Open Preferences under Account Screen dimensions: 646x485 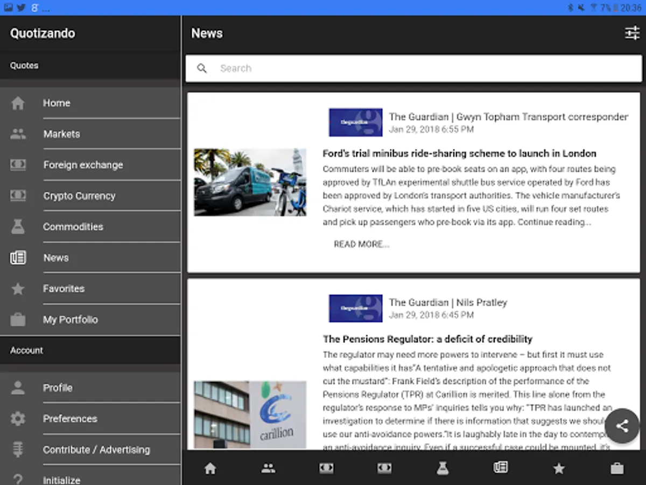[x=90, y=419]
